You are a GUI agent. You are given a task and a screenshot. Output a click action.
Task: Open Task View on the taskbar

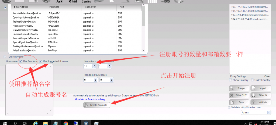pos(25,123)
